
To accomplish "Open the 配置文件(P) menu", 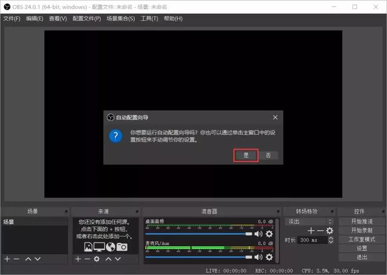I will pos(86,19).
